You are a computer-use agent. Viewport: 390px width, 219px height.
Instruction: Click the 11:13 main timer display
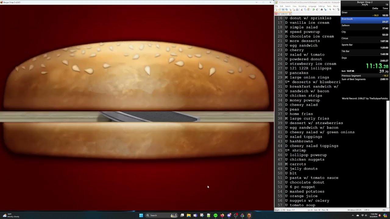pyautogui.click(x=377, y=66)
